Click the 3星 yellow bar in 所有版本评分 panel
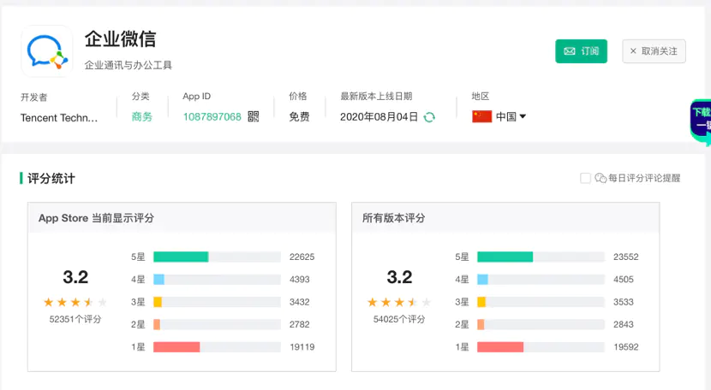The image size is (711, 390). pyautogui.click(x=481, y=302)
